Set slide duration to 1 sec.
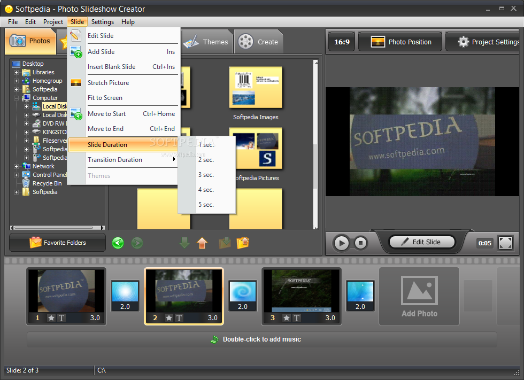This screenshot has height=380, width=524. 207,145
